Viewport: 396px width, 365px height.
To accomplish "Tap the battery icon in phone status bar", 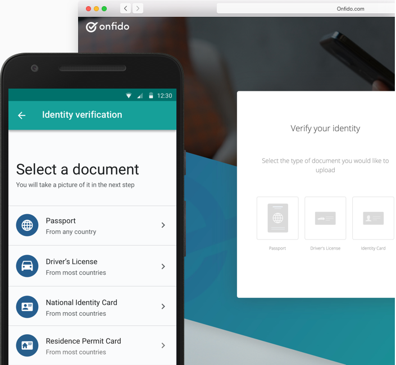I will click(151, 95).
